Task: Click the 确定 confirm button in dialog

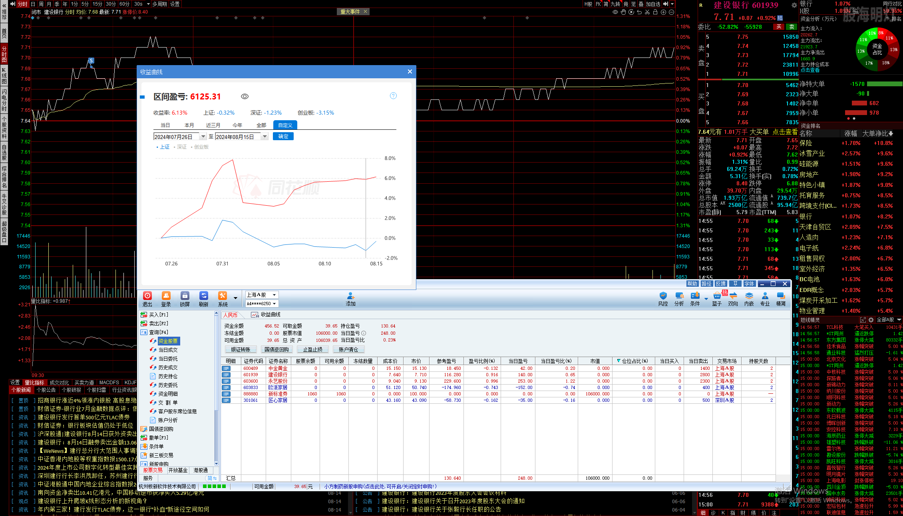Action: [283, 137]
